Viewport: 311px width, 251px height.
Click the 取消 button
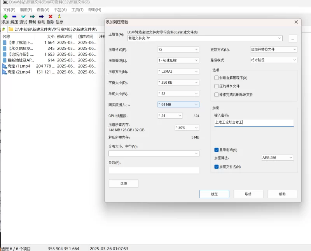[248, 194]
